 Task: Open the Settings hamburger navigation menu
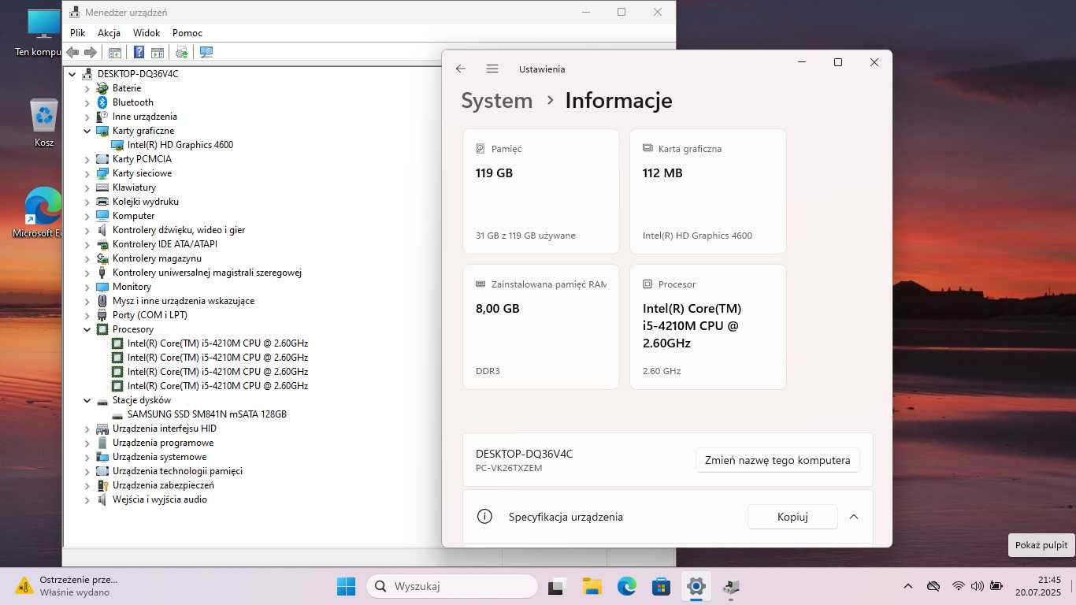492,69
